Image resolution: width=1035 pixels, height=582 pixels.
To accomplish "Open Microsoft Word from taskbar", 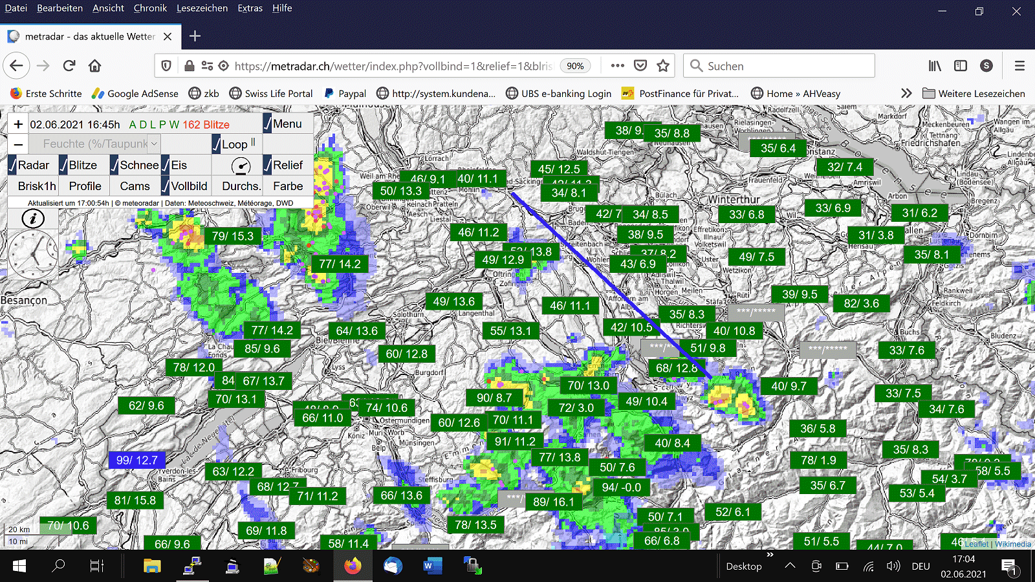I will (431, 566).
